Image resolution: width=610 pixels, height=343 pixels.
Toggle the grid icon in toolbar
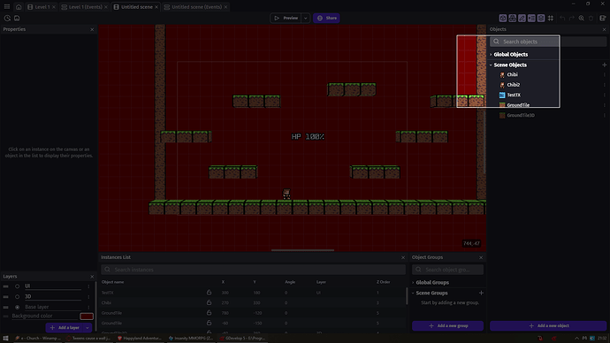(x=551, y=18)
